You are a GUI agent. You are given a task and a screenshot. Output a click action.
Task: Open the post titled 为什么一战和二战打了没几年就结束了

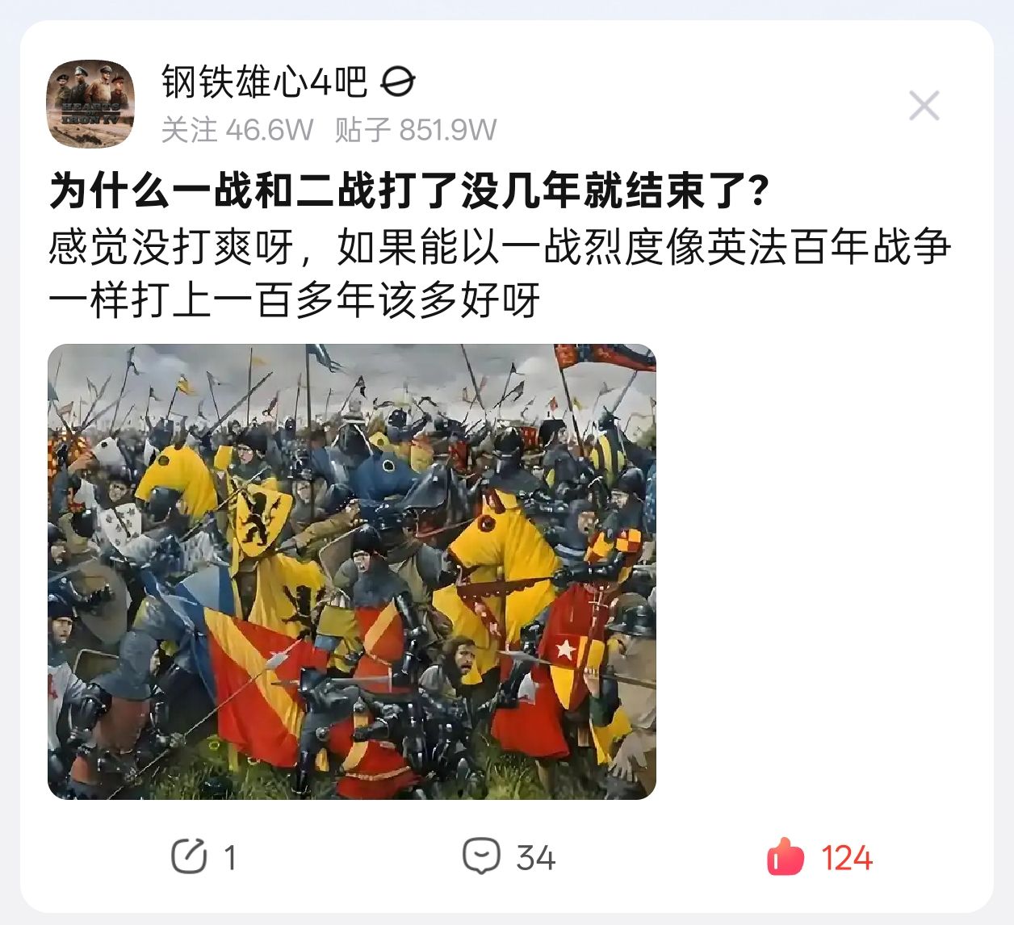click(409, 191)
